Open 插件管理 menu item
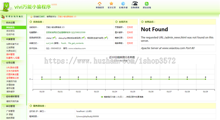 10,54
